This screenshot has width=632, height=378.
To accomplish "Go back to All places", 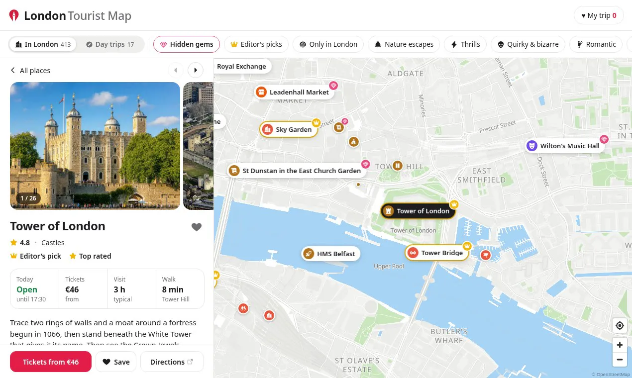I will tap(30, 71).
